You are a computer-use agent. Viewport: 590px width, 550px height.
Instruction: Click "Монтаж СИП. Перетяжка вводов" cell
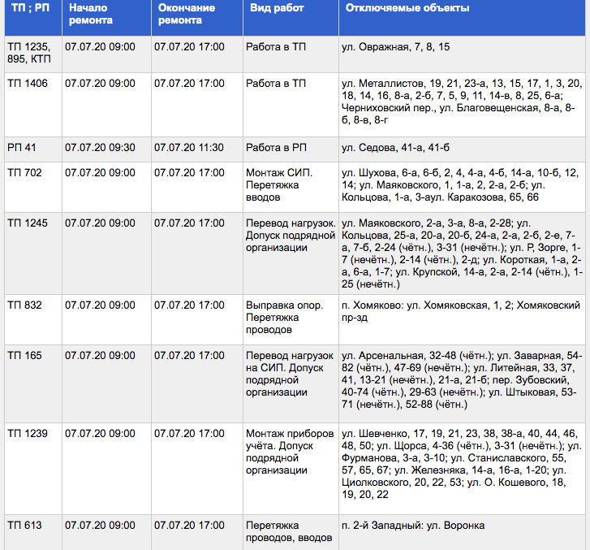279,184
